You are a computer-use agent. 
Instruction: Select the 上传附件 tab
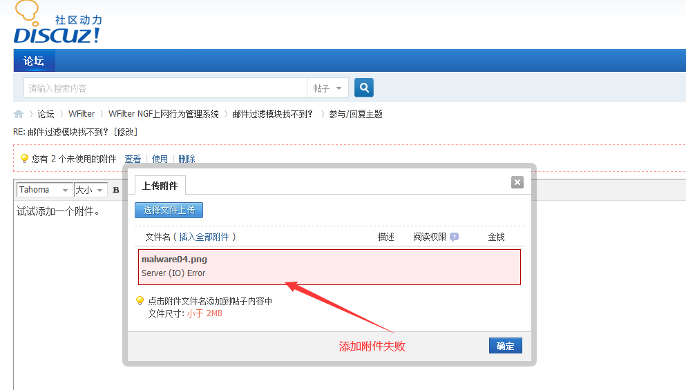tap(160, 186)
